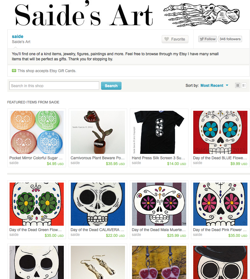This screenshot has height=279, width=250.
Task: Open Day of the Dead Mala Muerte thumbnail
Action: [x=159, y=204]
